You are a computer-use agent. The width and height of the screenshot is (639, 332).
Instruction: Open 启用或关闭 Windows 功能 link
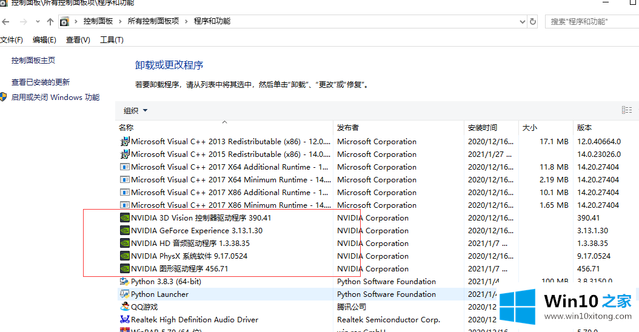pyautogui.click(x=55, y=98)
